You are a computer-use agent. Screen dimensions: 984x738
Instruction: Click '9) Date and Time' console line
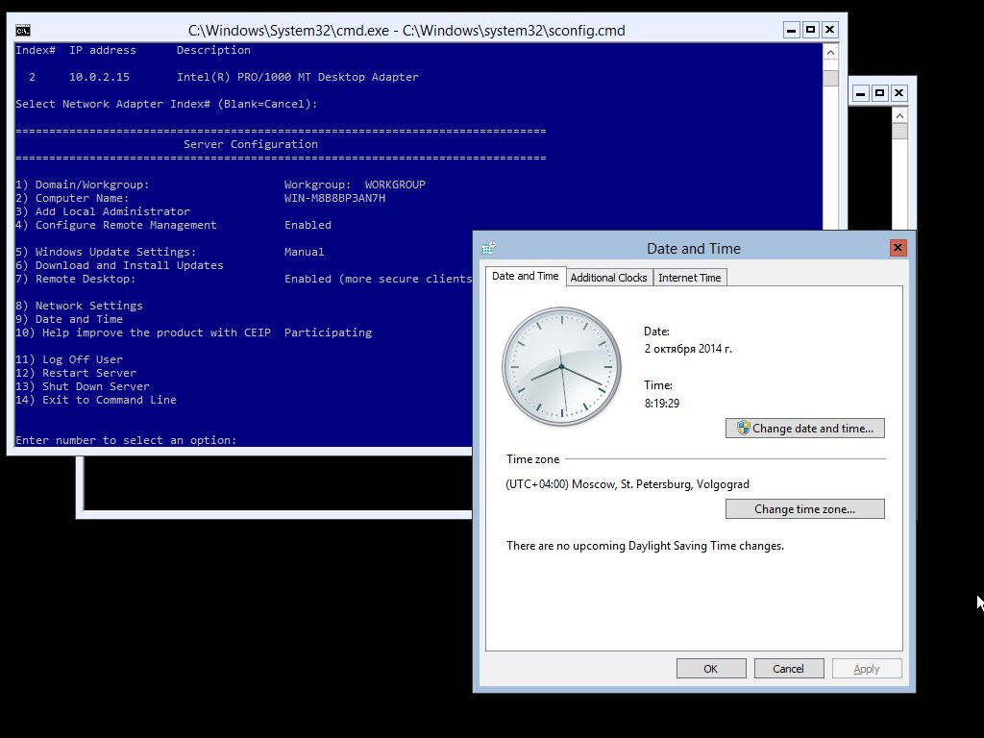[69, 319]
